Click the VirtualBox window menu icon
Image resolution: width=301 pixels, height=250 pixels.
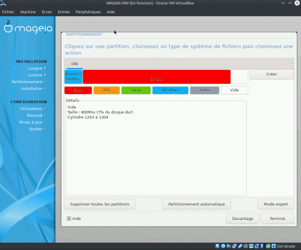point(3,3)
